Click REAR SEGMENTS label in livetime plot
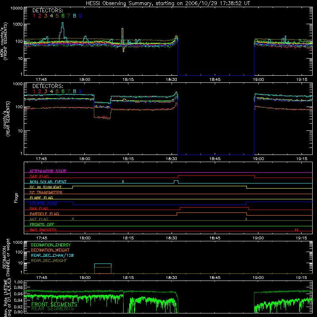317x317 pixels. (53, 309)
